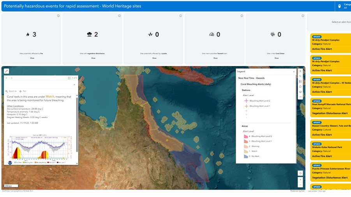
Task: Open info on the vegetation disturbance card
Action: (120, 16)
